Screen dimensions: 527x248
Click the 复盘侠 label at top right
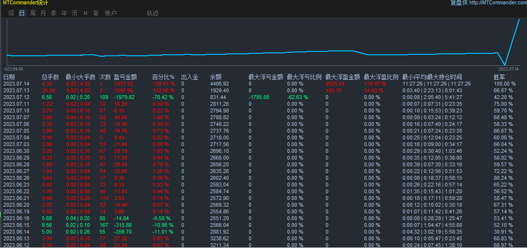pos(459,3)
